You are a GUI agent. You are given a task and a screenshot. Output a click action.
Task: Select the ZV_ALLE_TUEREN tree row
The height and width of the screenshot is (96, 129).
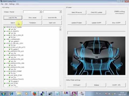tap(14, 27)
